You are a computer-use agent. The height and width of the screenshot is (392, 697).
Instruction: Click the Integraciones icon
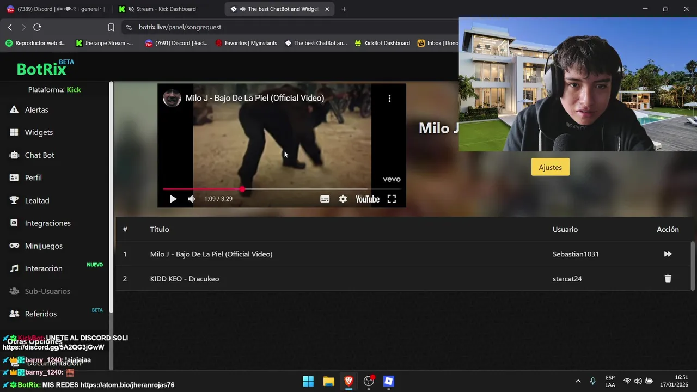pos(14,223)
